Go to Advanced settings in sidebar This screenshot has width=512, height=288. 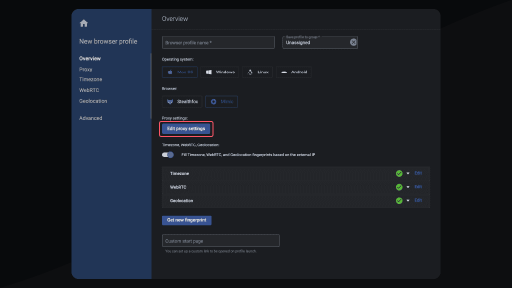click(x=90, y=118)
